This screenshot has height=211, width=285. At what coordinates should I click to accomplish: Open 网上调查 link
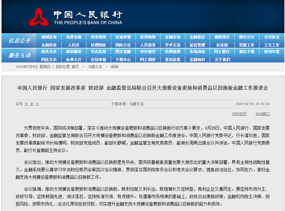[x=148, y=60]
